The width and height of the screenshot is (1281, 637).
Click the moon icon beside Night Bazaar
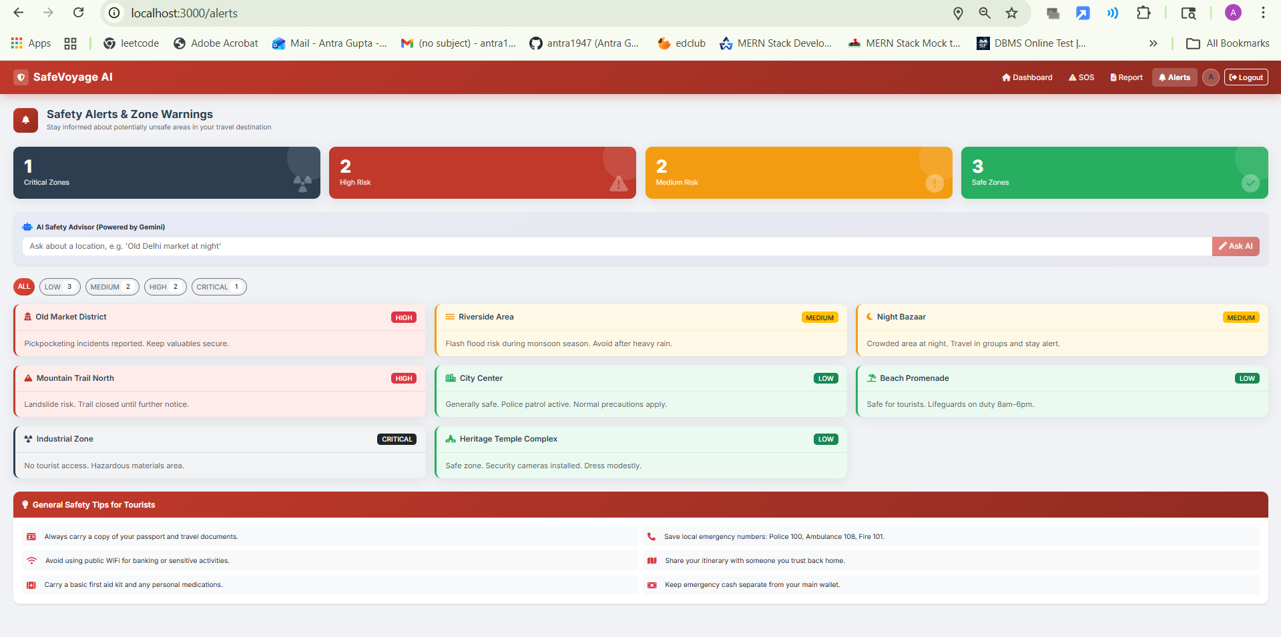tap(870, 317)
